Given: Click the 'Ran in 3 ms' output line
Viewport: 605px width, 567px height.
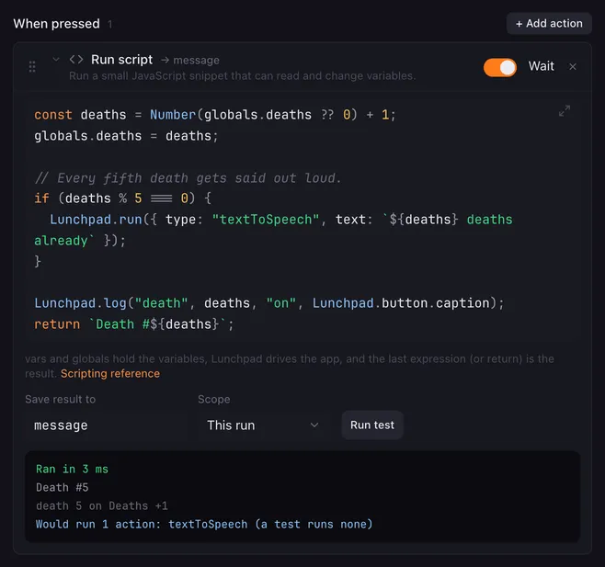Looking at the screenshot, I should (72, 469).
